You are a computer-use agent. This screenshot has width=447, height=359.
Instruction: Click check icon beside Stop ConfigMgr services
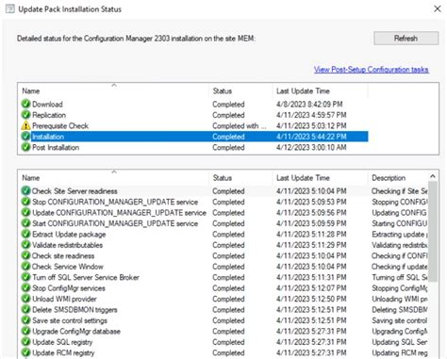[x=25, y=287]
